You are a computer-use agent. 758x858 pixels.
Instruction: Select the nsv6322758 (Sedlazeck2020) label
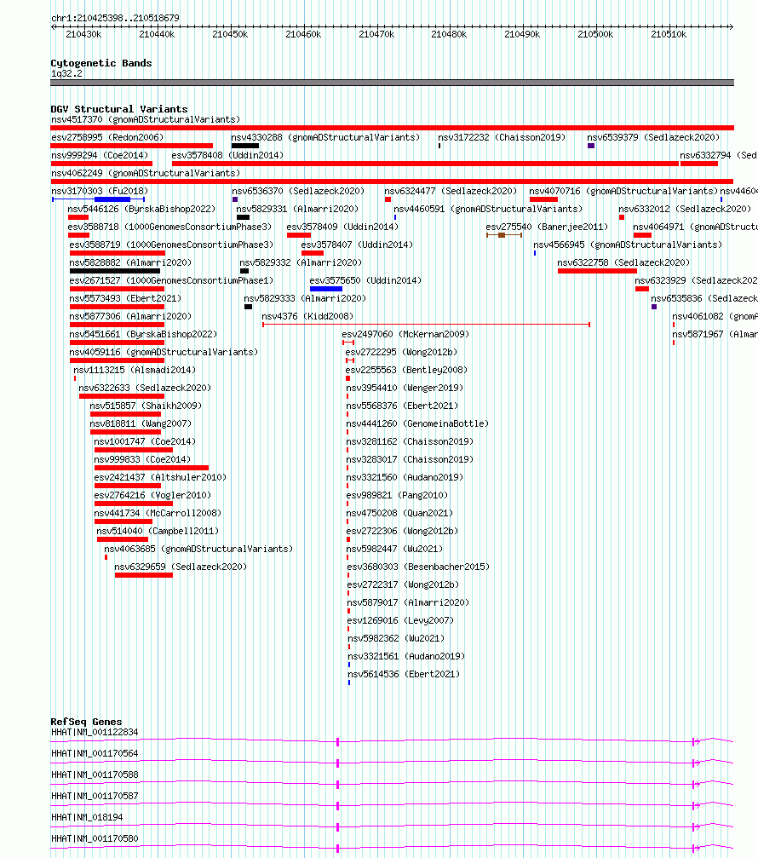[623, 262]
